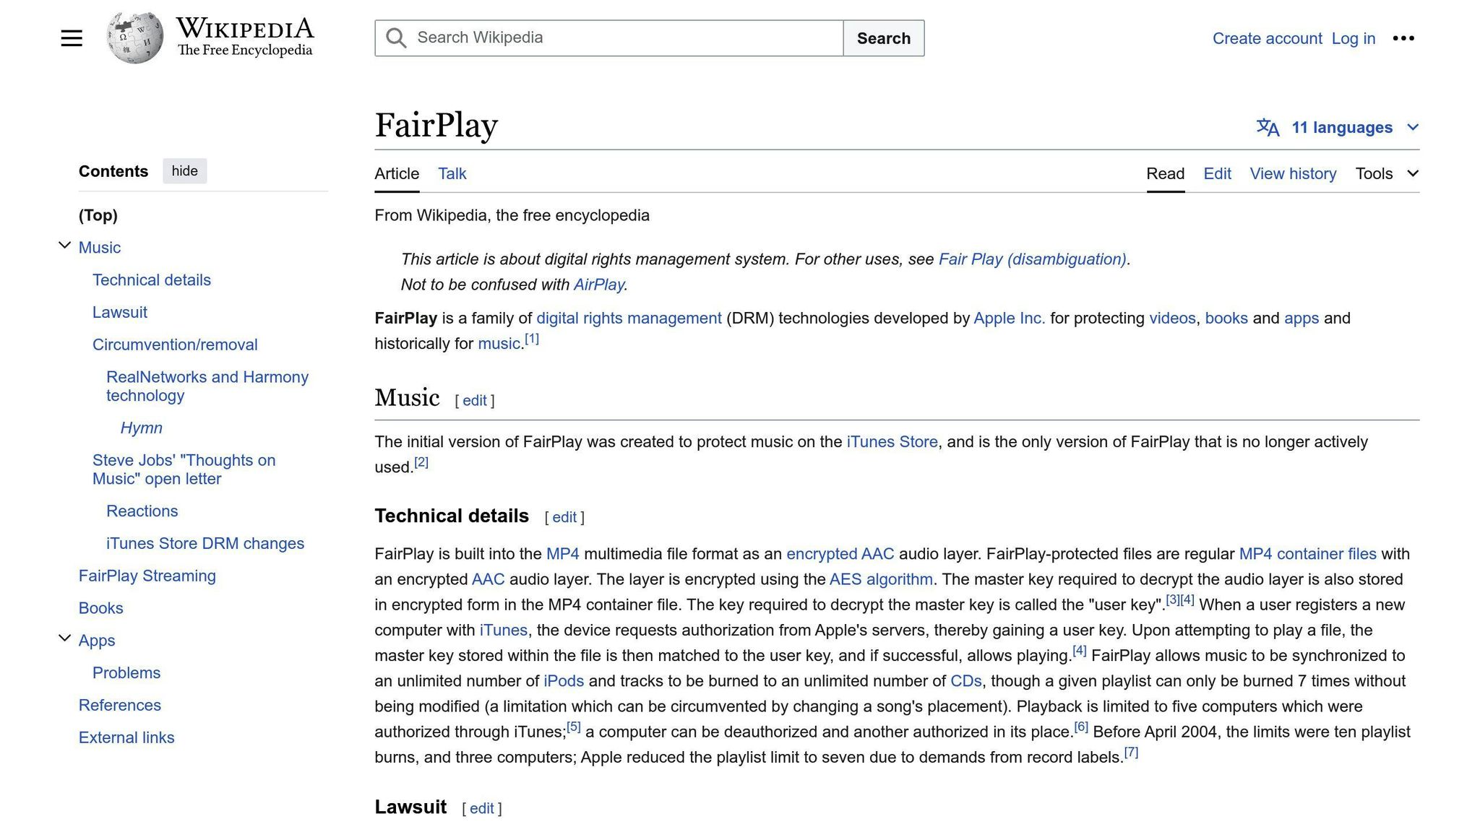The height and width of the screenshot is (832, 1480).
Task: Edit the Technical details section
Action: 564,518
